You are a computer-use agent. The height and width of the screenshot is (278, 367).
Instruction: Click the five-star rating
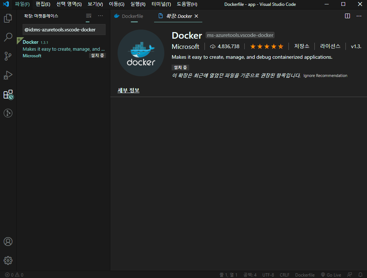(267, 47)
